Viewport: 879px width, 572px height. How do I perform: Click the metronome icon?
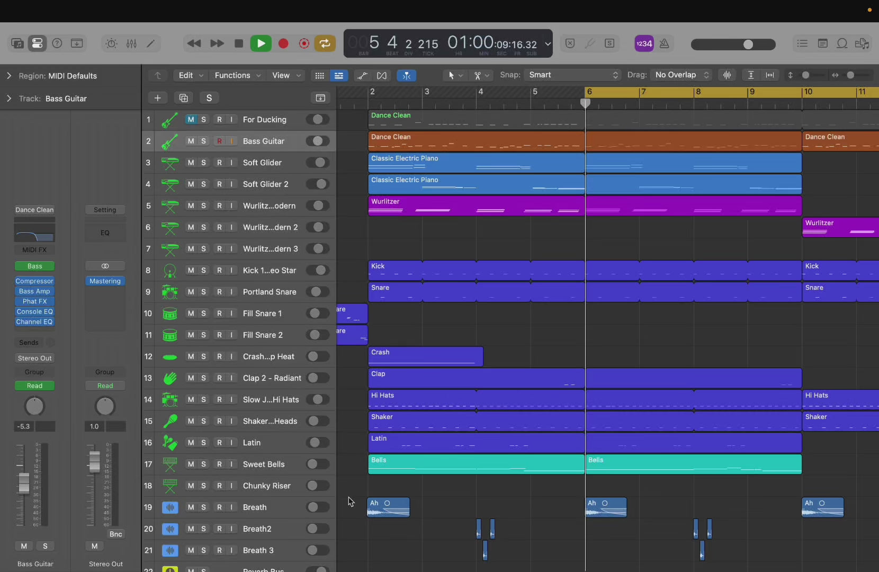click(x=665, y=43)
